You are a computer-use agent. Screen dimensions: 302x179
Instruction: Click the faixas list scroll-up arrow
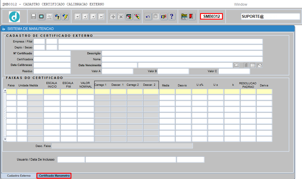(5, 91)
